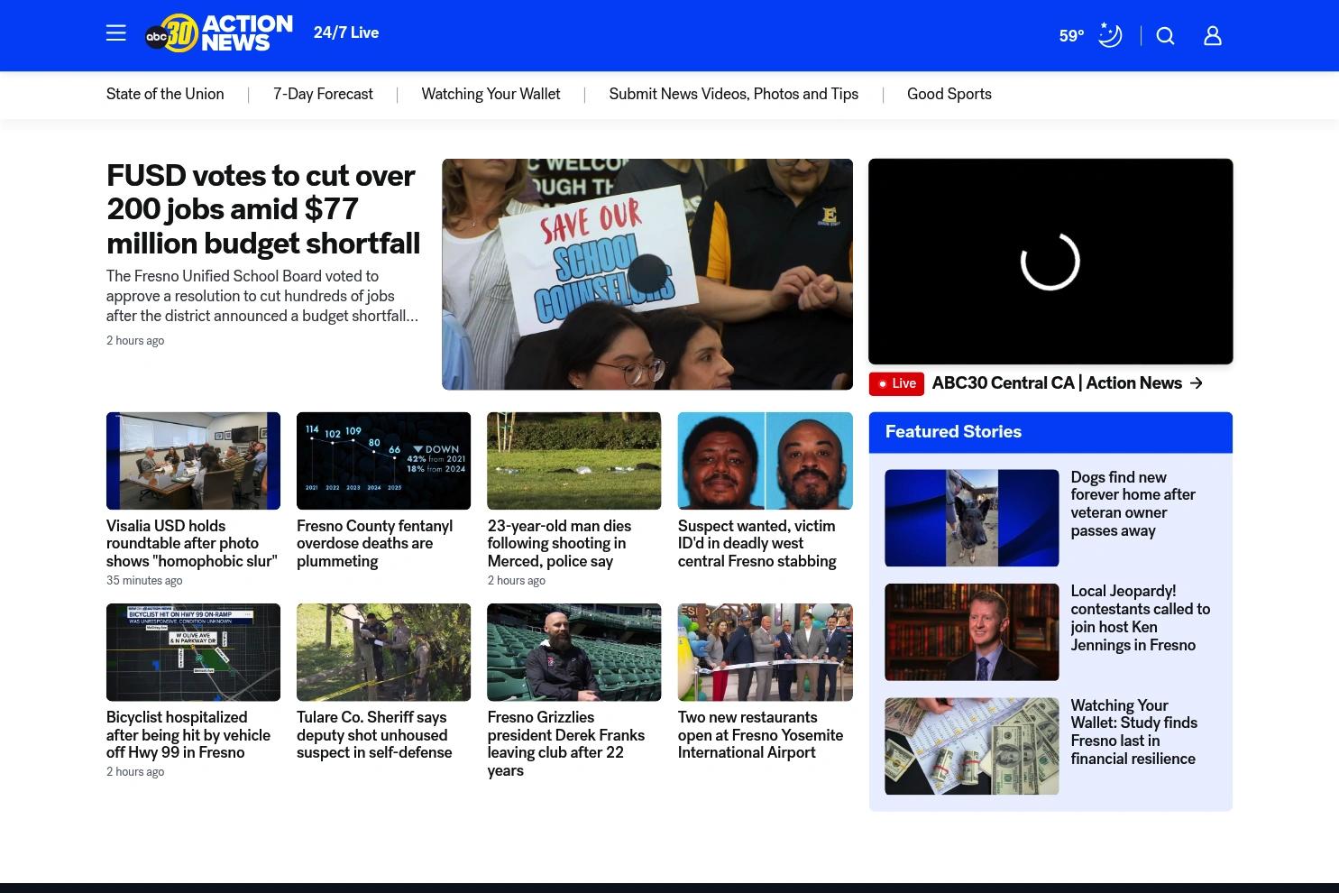Play the ABC30 live video player
This screenshot has width=1339, height=893.
coord(1050,262)
